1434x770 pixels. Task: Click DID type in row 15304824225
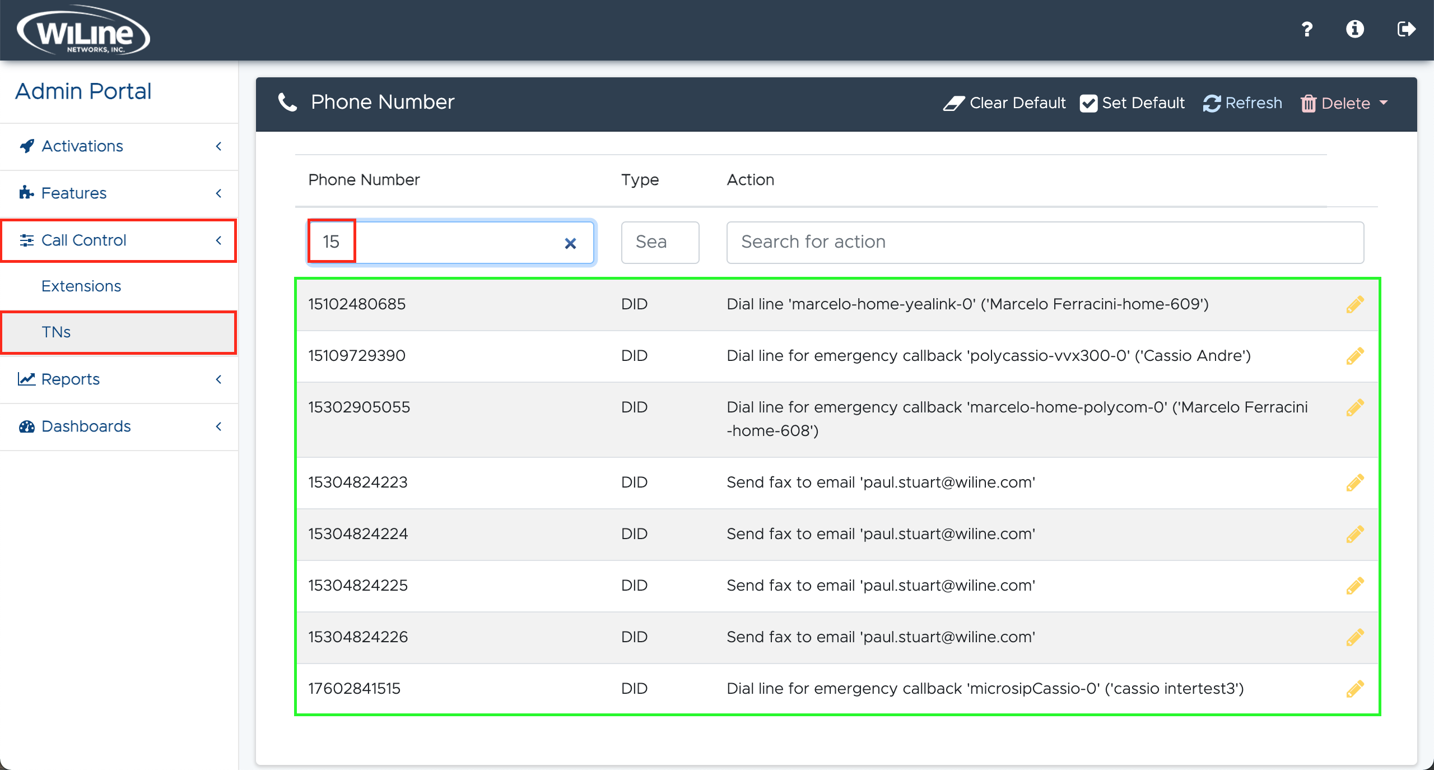click(634, 586)
